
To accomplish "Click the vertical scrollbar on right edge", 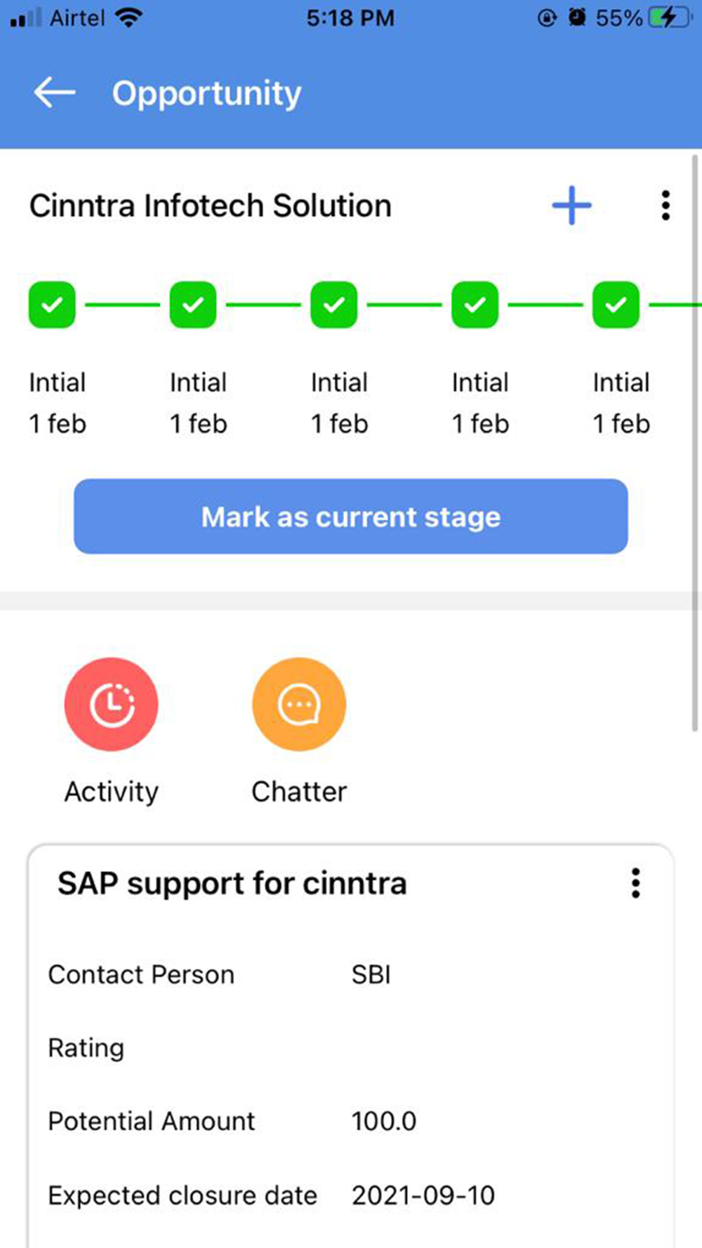I will (695, 444).
